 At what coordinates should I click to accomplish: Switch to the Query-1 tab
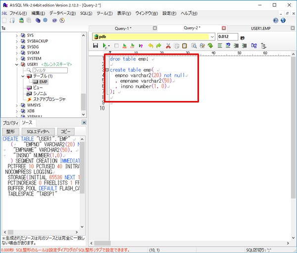point(123,28)
